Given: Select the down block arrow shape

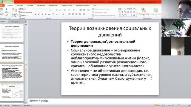Looking at the screenshot, I should coord(131,12).
